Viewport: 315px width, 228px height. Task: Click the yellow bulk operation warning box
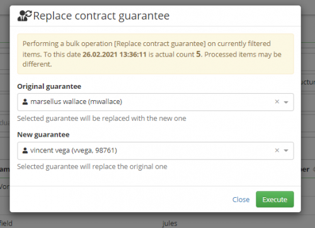click(x=156, y=54)
